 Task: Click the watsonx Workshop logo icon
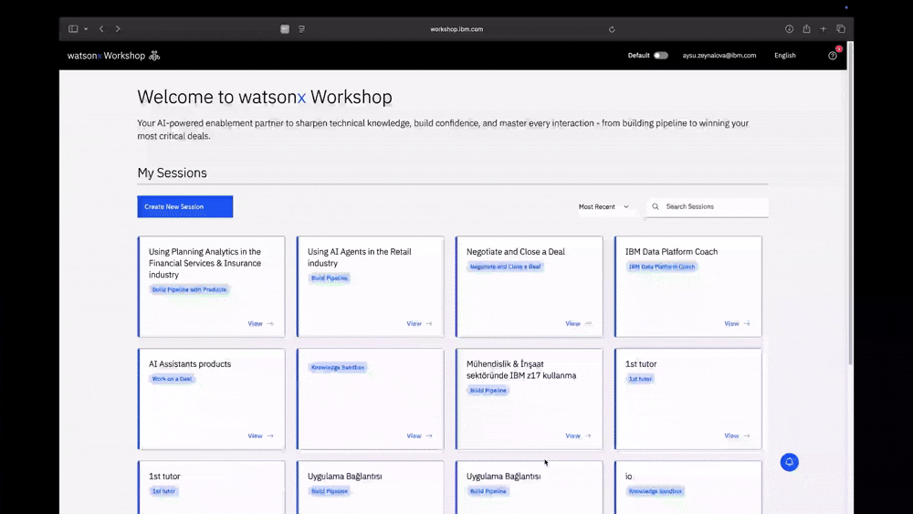pos(154,56)
